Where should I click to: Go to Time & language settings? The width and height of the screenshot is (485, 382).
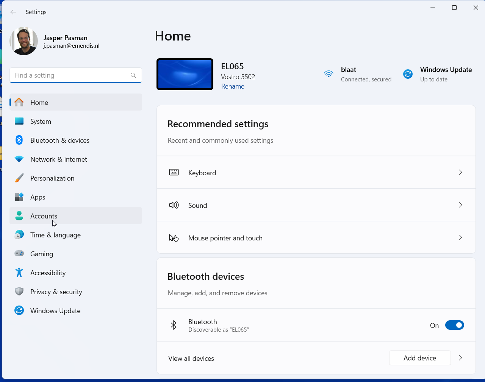[55, 235]
